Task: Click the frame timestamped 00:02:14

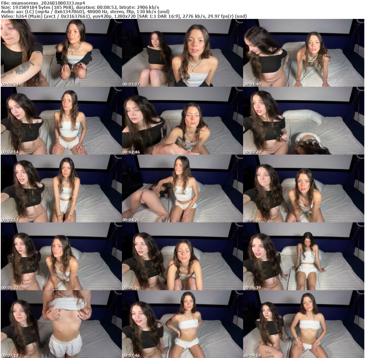Action: [x=61, y=121]
